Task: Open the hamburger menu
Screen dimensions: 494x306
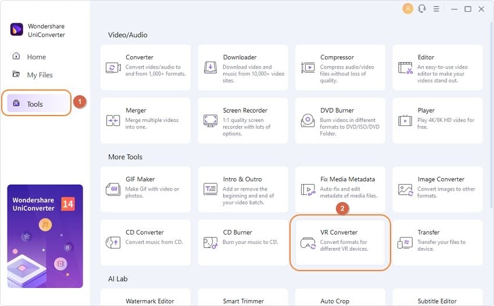Action: click(436, 9)
